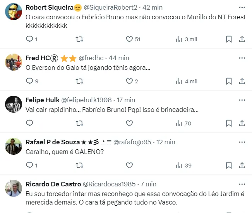Reply to Fred HC's tweet about Everson
Screen dimensions: 252x213
29,81
